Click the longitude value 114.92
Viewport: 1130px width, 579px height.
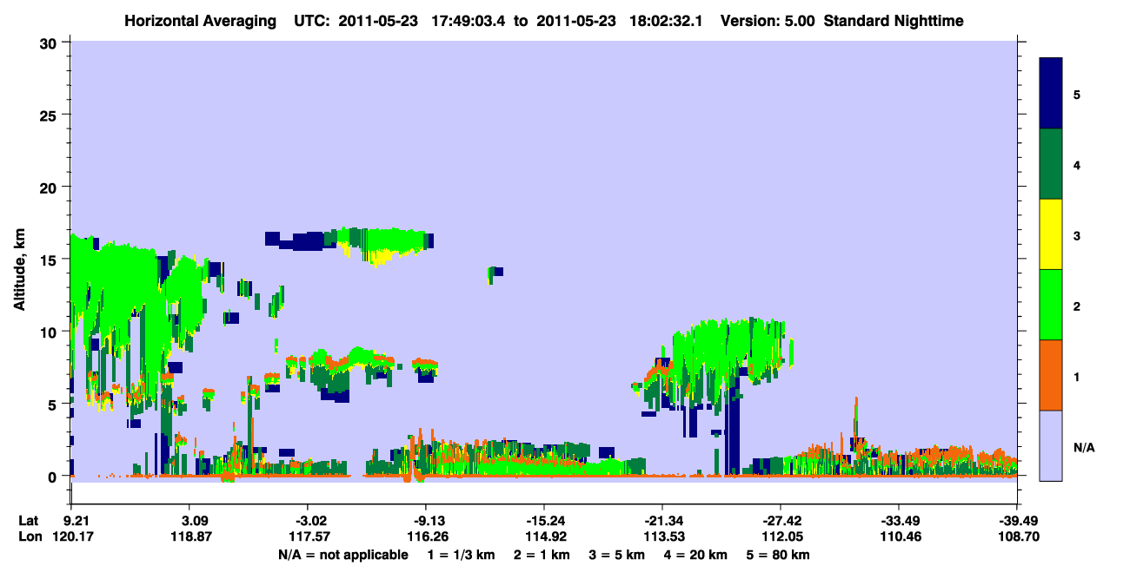pyautogui.click(x=546, y=536)
